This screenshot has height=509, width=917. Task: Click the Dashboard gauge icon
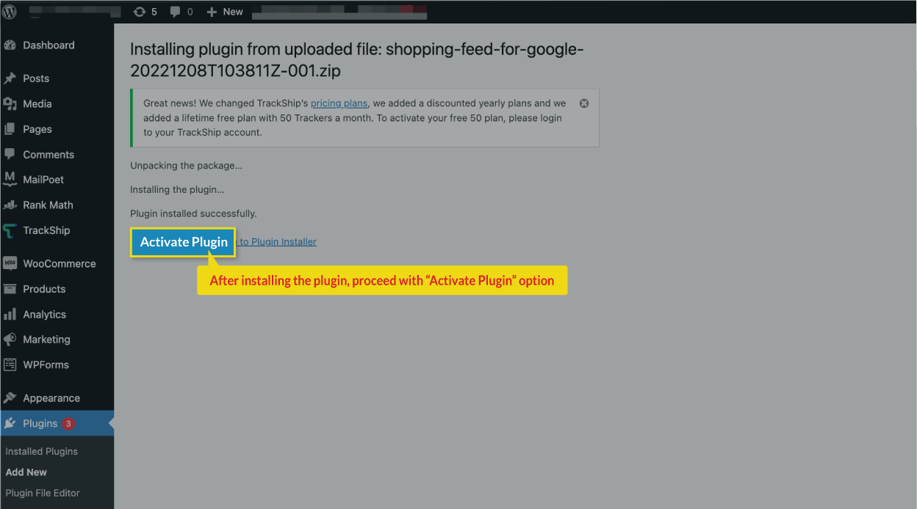pyautogui.click(x=10, y=45)
